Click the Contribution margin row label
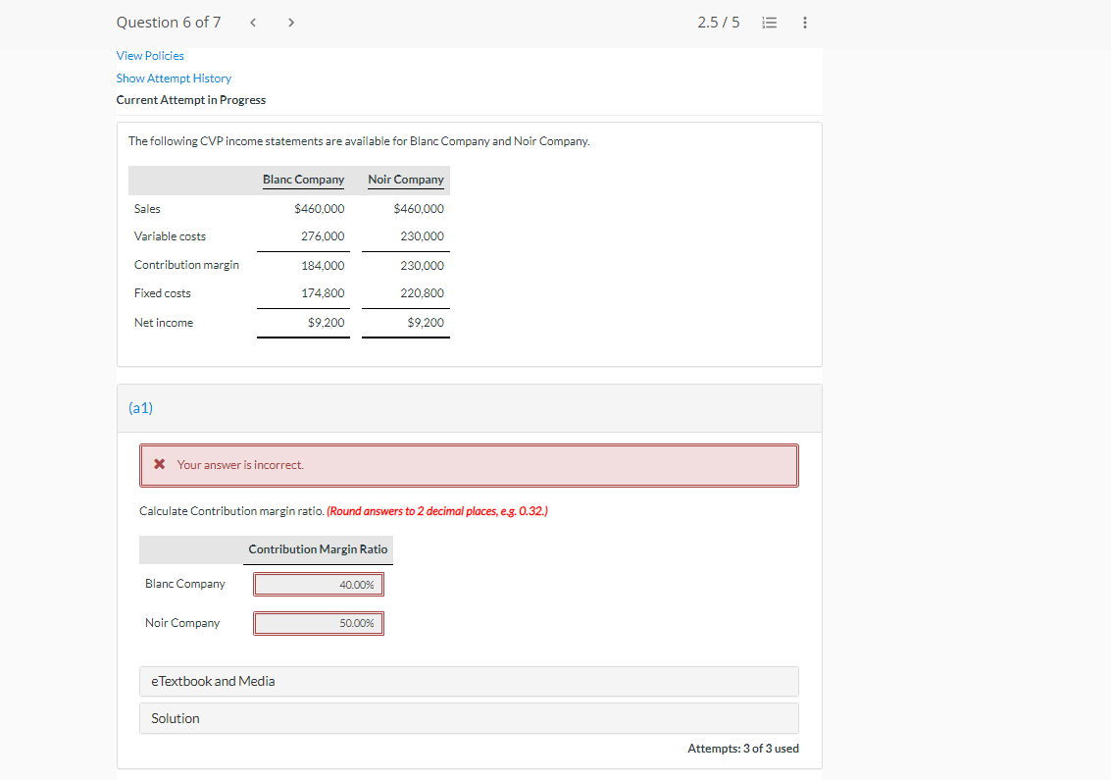The image size is (1111, 780). pos(186,265)
